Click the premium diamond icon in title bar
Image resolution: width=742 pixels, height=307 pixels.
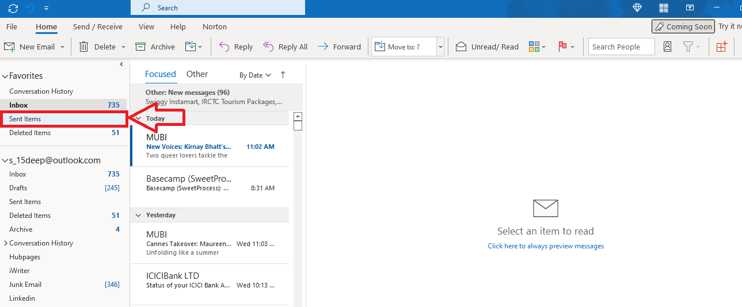637,8
